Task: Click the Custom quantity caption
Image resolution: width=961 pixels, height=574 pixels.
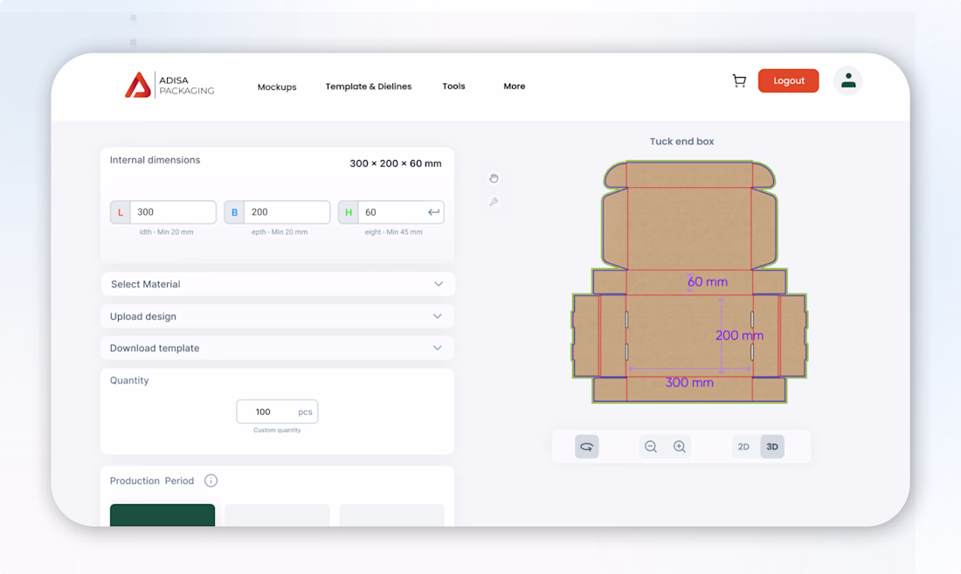Action: click(277, 430)
